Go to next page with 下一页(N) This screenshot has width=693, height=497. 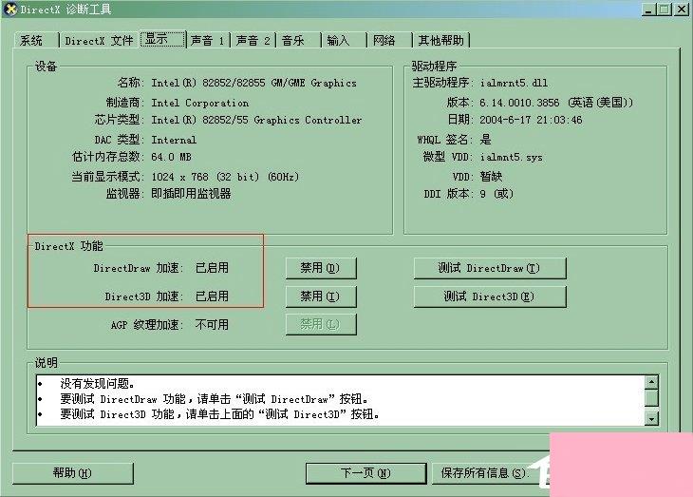coord(365,473)
